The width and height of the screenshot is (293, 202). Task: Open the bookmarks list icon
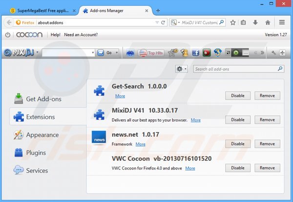[243, 22]
